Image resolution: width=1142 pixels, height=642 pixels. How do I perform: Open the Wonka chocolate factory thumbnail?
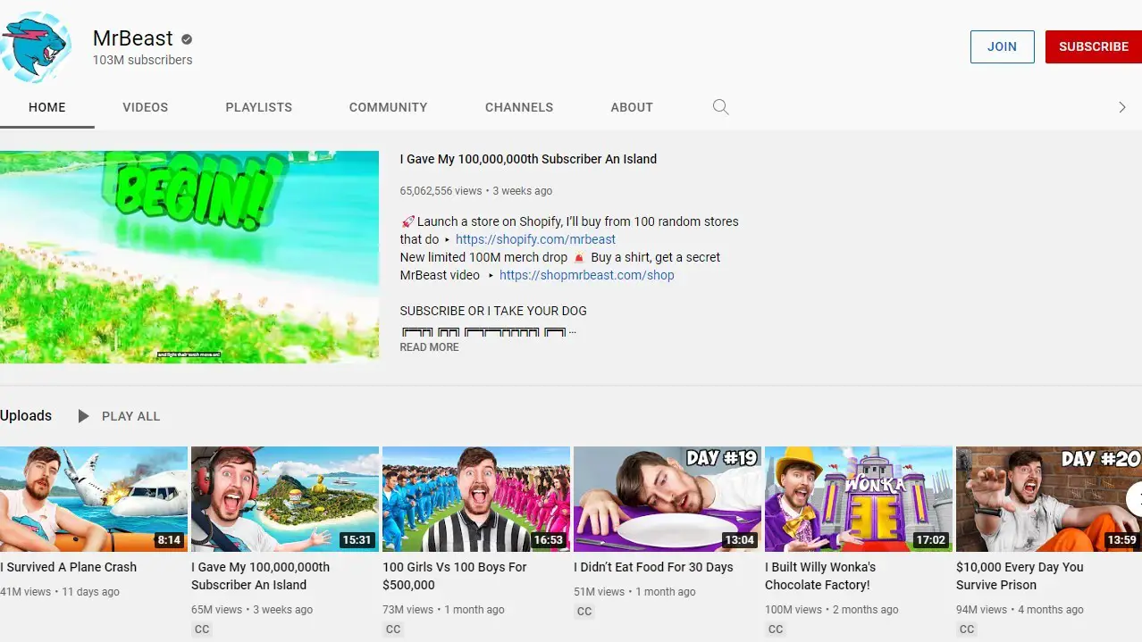(x=859, y=499)
